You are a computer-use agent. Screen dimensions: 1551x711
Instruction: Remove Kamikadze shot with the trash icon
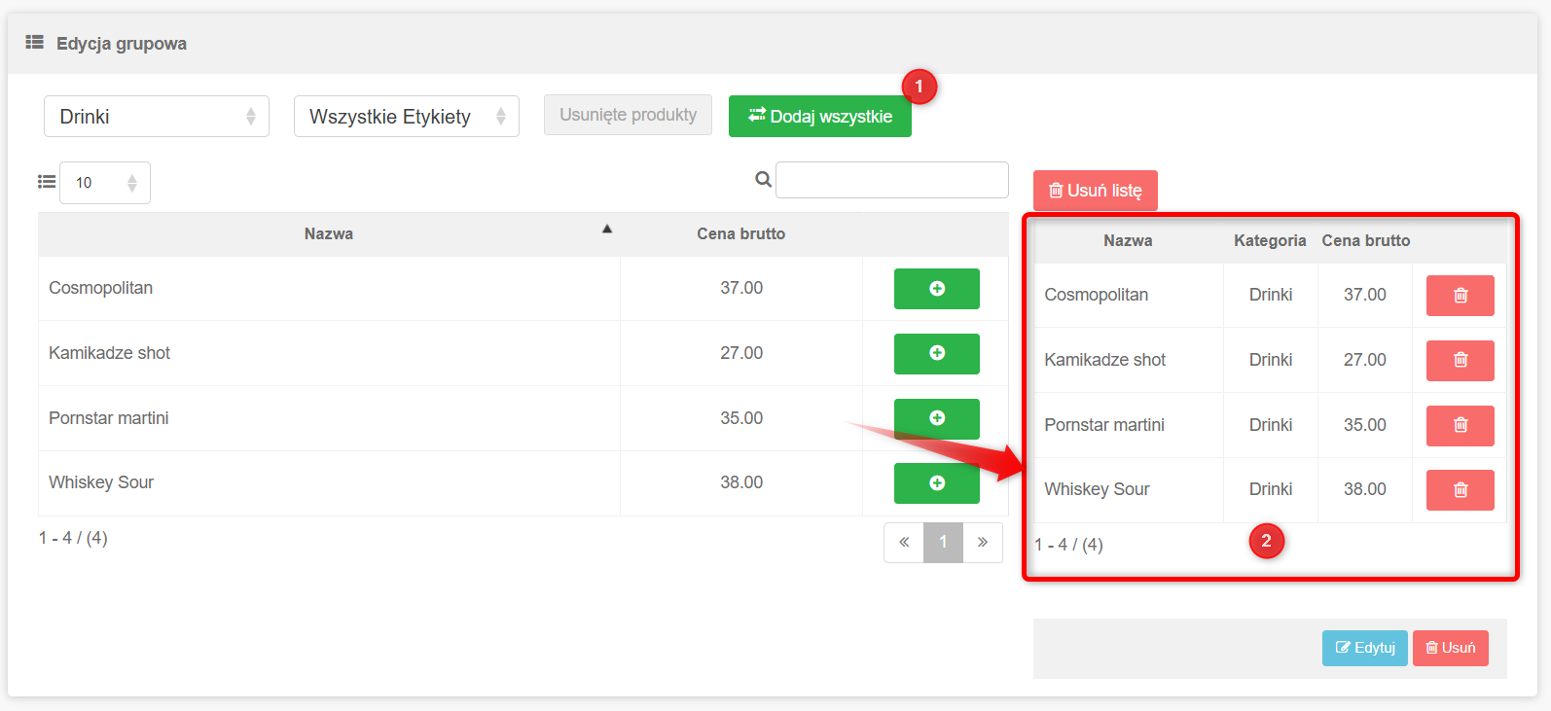point(1460,361)
